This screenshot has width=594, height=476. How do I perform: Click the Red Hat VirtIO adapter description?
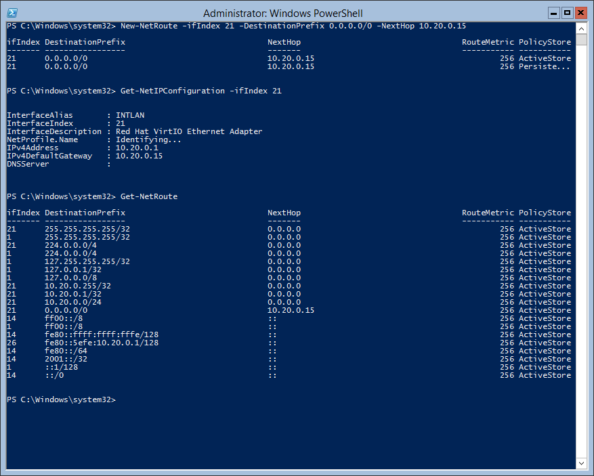click(189, 131)
